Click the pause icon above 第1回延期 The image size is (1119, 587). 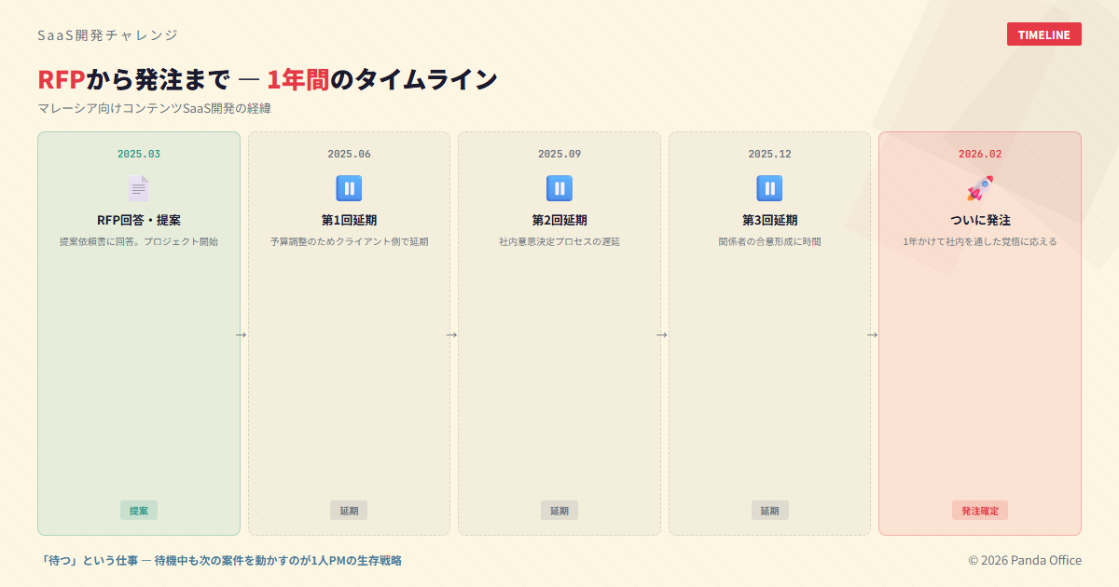click(349, 188)
